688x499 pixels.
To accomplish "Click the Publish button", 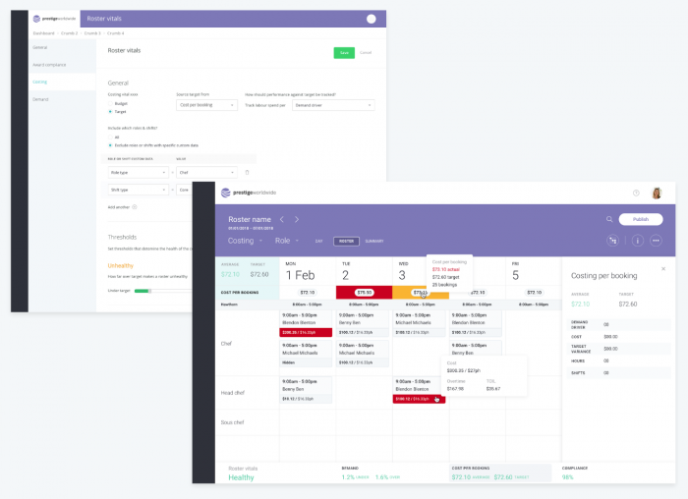I will pos(641,219).
